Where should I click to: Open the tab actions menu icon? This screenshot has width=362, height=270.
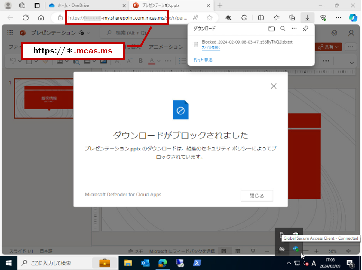click(x=37, y=5)
